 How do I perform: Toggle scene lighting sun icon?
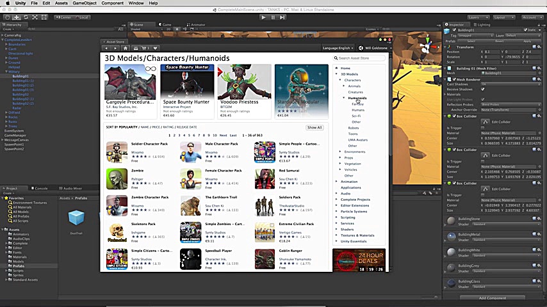(x=177, y=29)
